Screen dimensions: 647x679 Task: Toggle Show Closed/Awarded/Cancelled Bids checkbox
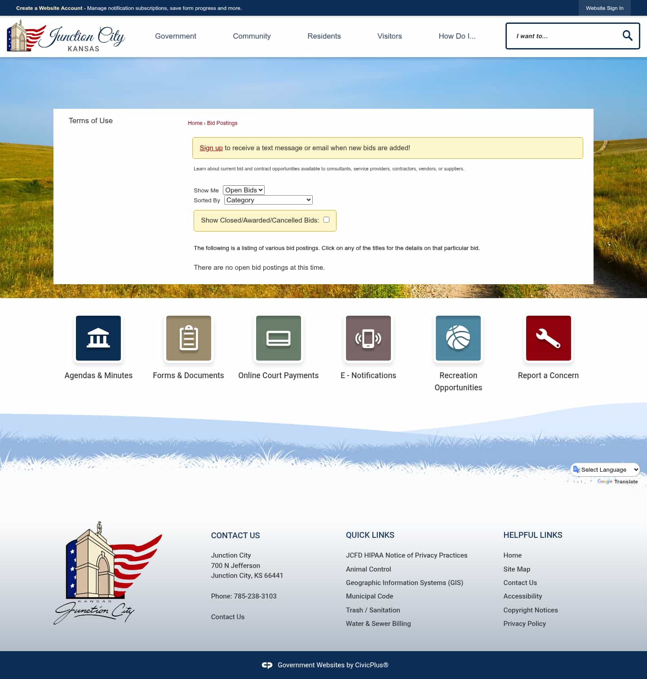pos(326,220)
